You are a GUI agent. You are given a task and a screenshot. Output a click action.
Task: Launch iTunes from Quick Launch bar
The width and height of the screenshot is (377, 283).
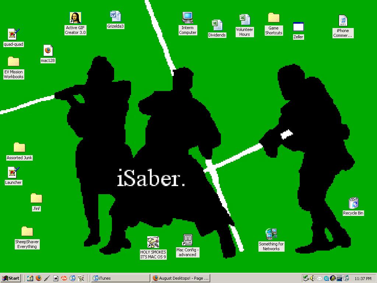[x=73, y=278]
